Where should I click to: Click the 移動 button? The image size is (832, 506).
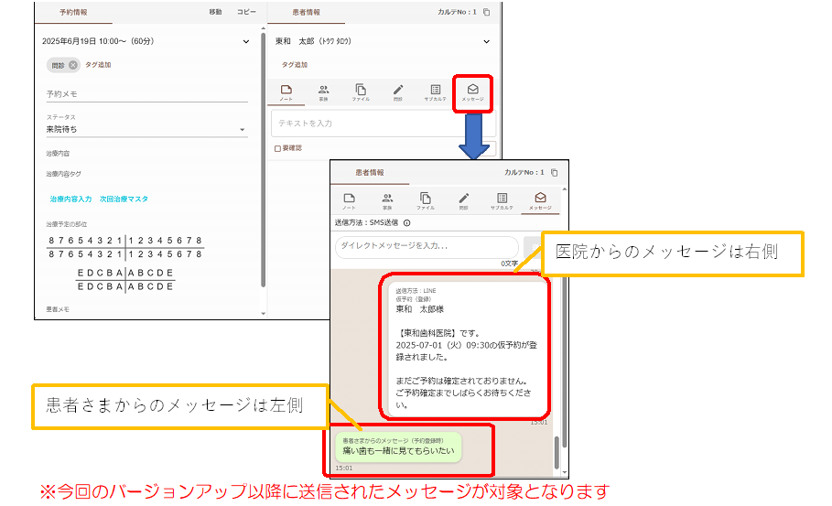pos(215,12)
